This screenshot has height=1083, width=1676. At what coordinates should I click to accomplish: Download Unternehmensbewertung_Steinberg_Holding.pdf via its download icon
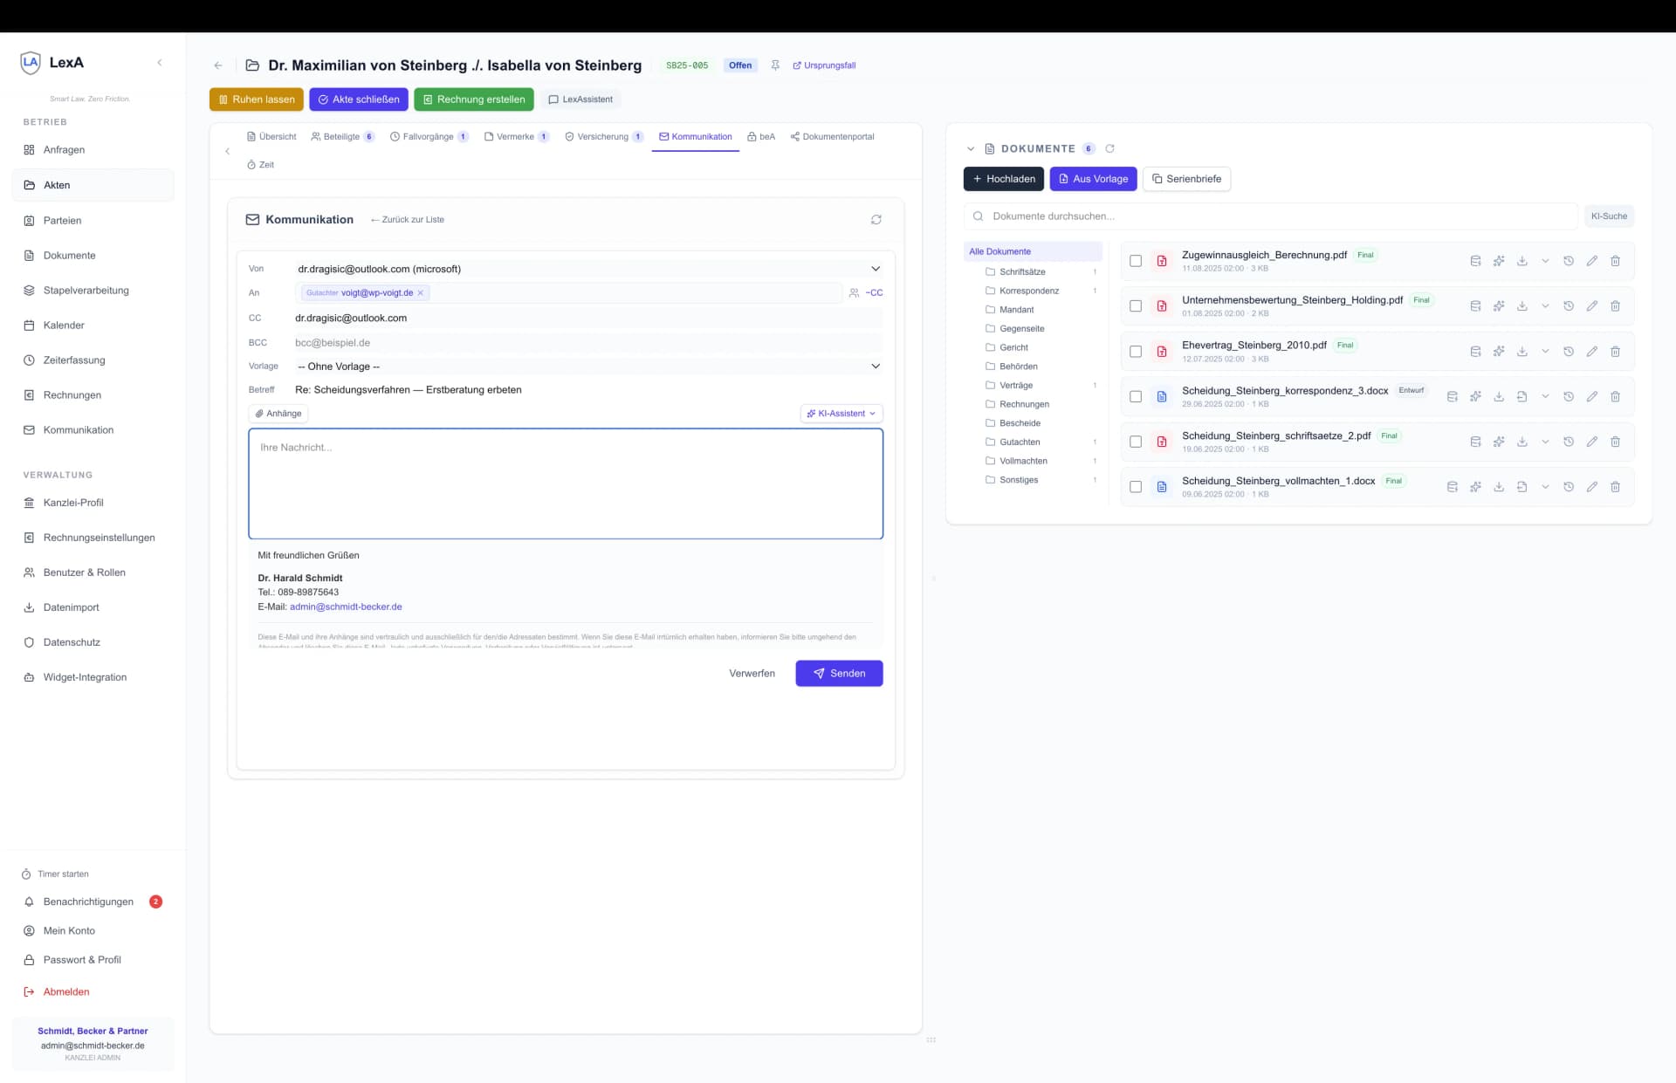coord(1521,306)
